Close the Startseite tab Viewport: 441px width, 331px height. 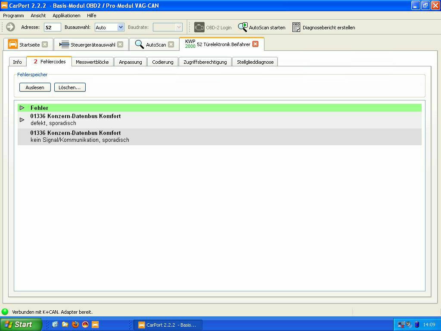tap(45, 44)
